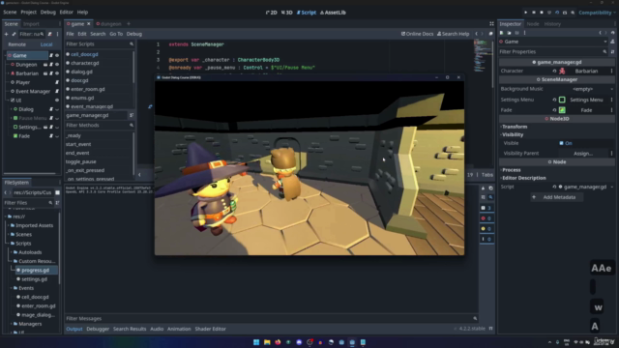Revert the Character property value
The width and height of the screenshot is (619, 348).
pyautogui.click(x=554, y=71)
